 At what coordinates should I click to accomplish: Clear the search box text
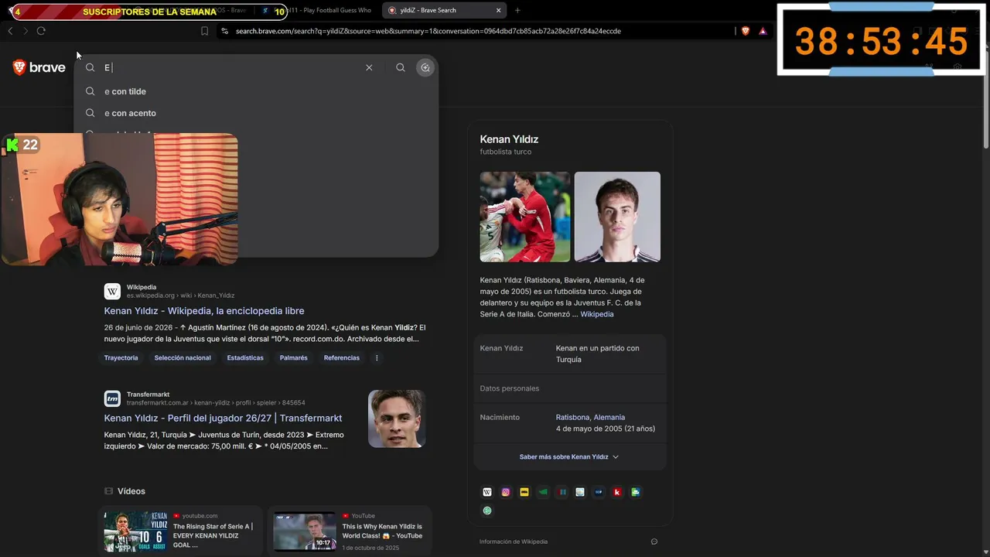coord(369,67)
